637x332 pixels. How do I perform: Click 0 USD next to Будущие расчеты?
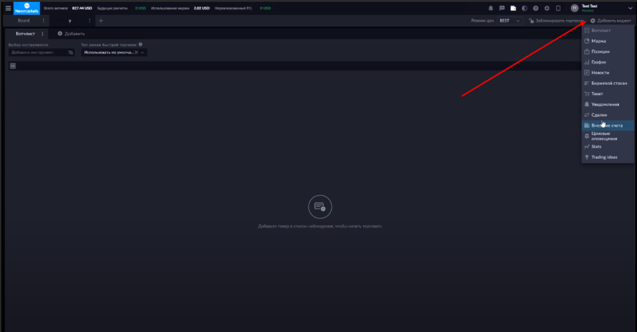[141, 8]
